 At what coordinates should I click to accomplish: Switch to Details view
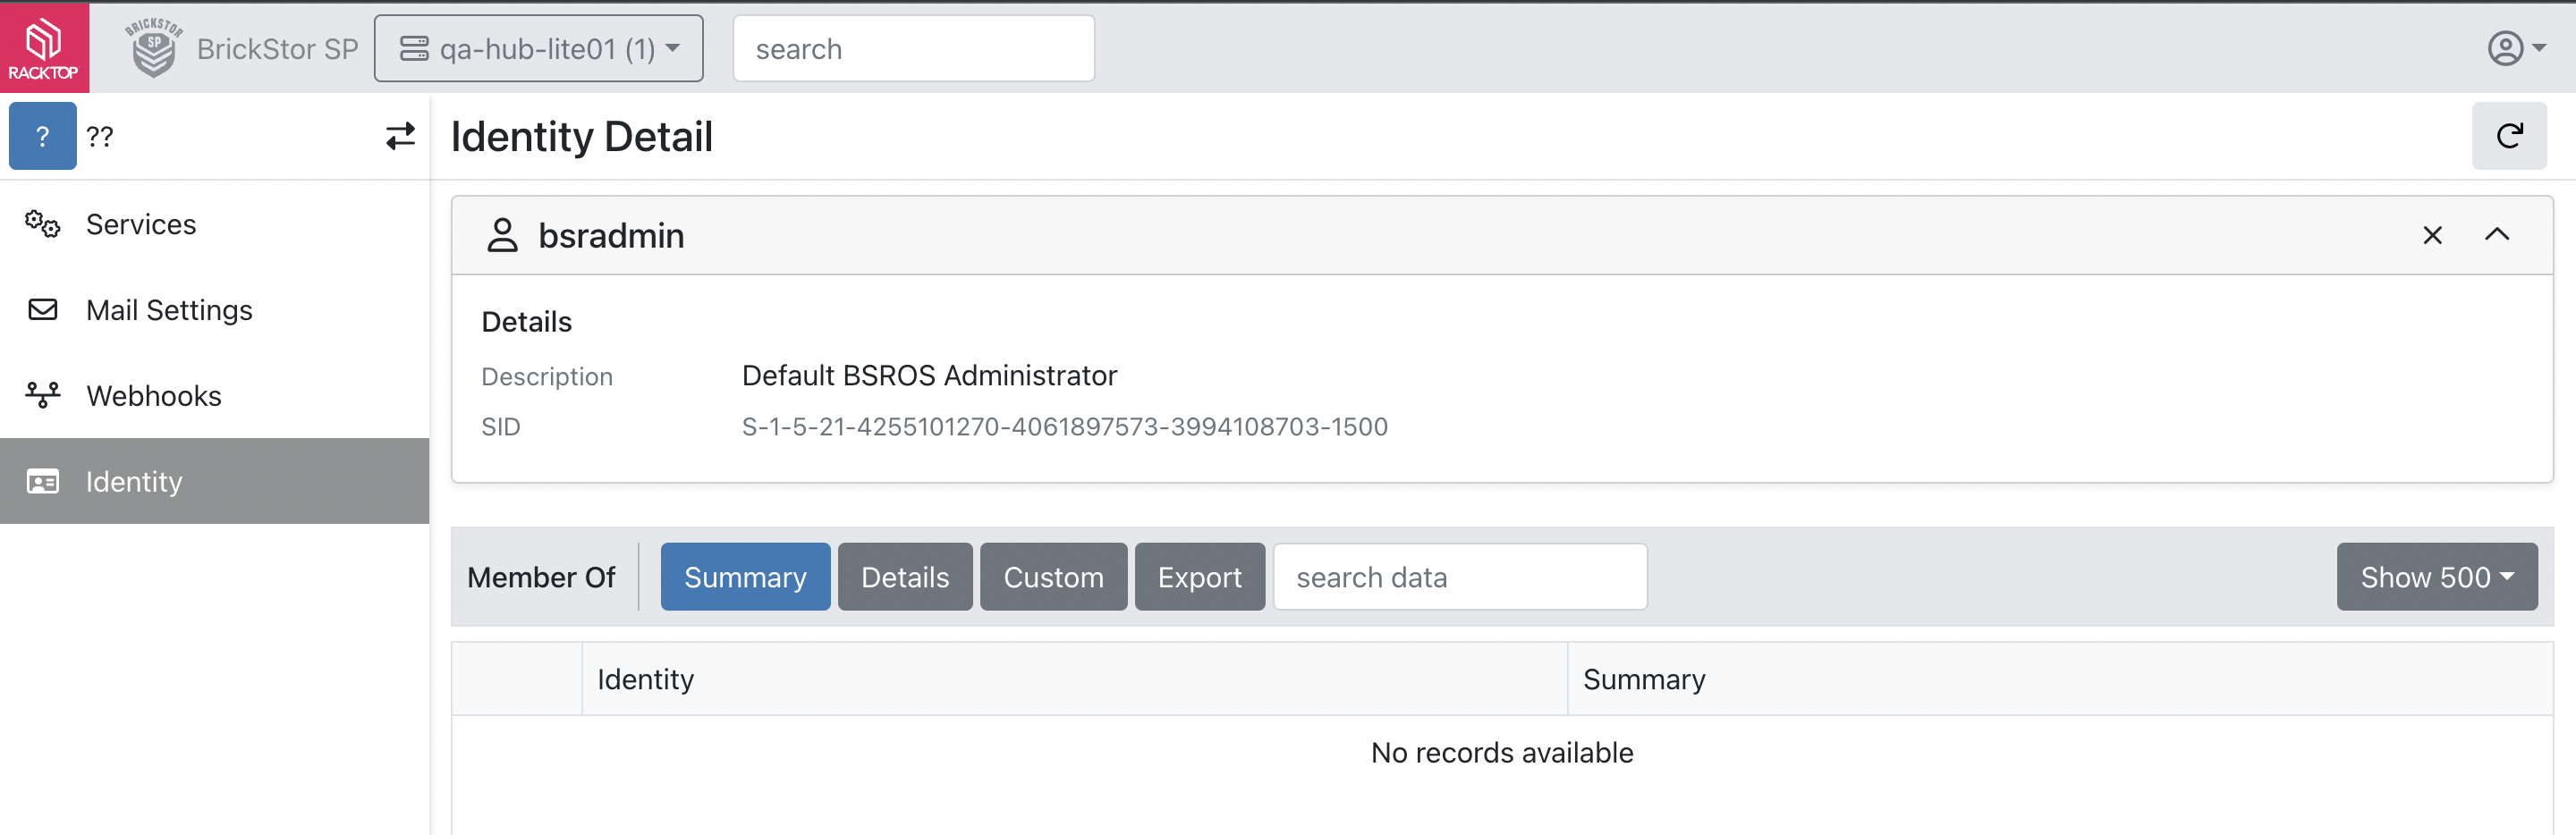tap(904, 577)
